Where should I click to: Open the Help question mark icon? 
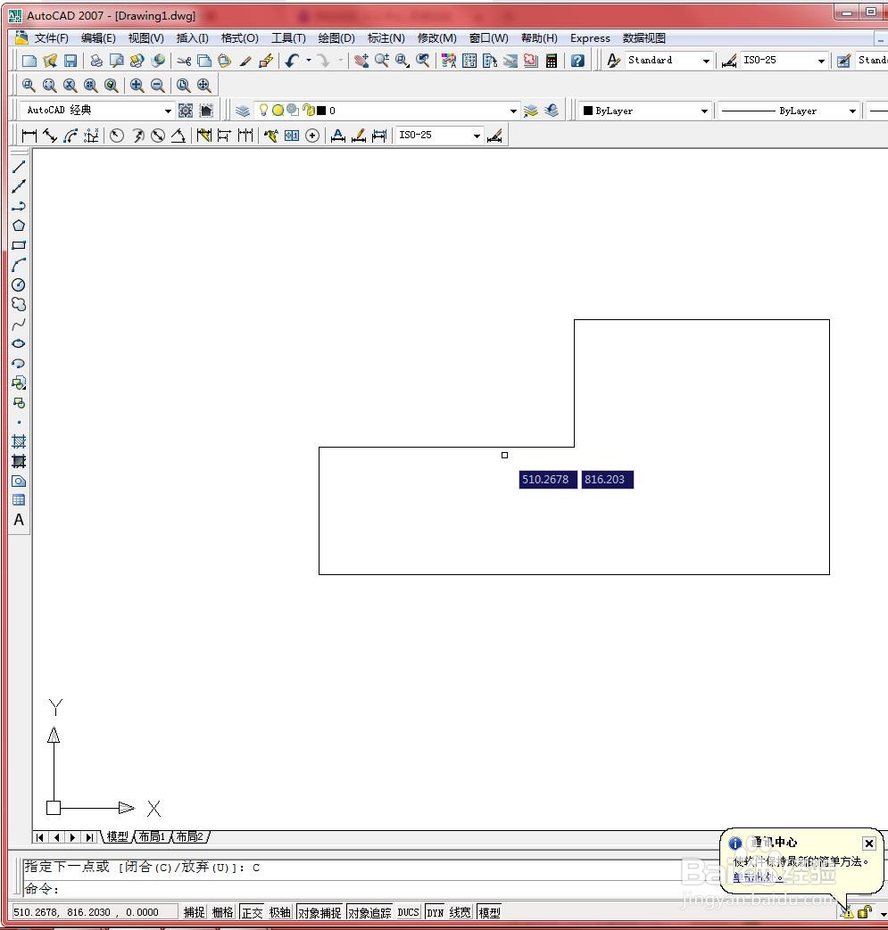coord(577,61)
